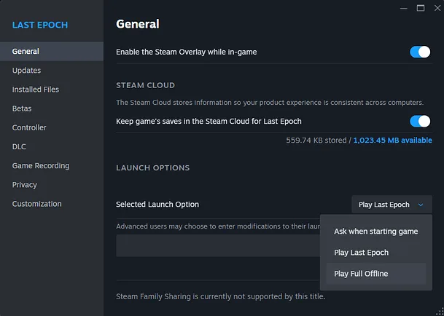Switch to Controller settings

tap(52, 127)
